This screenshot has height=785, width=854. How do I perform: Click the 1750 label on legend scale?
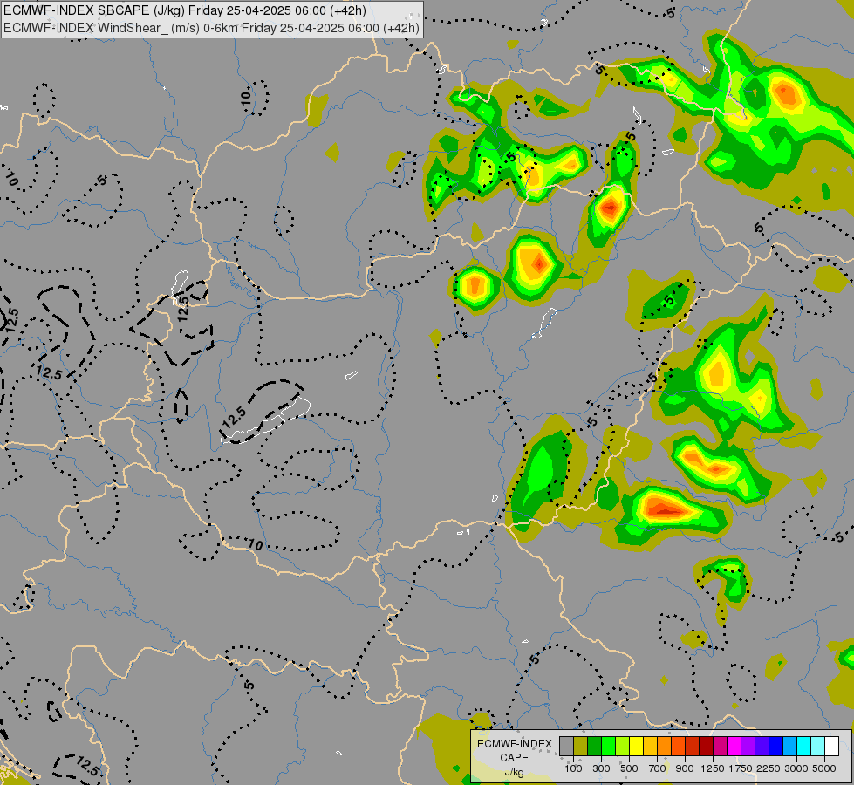[741, 768]
